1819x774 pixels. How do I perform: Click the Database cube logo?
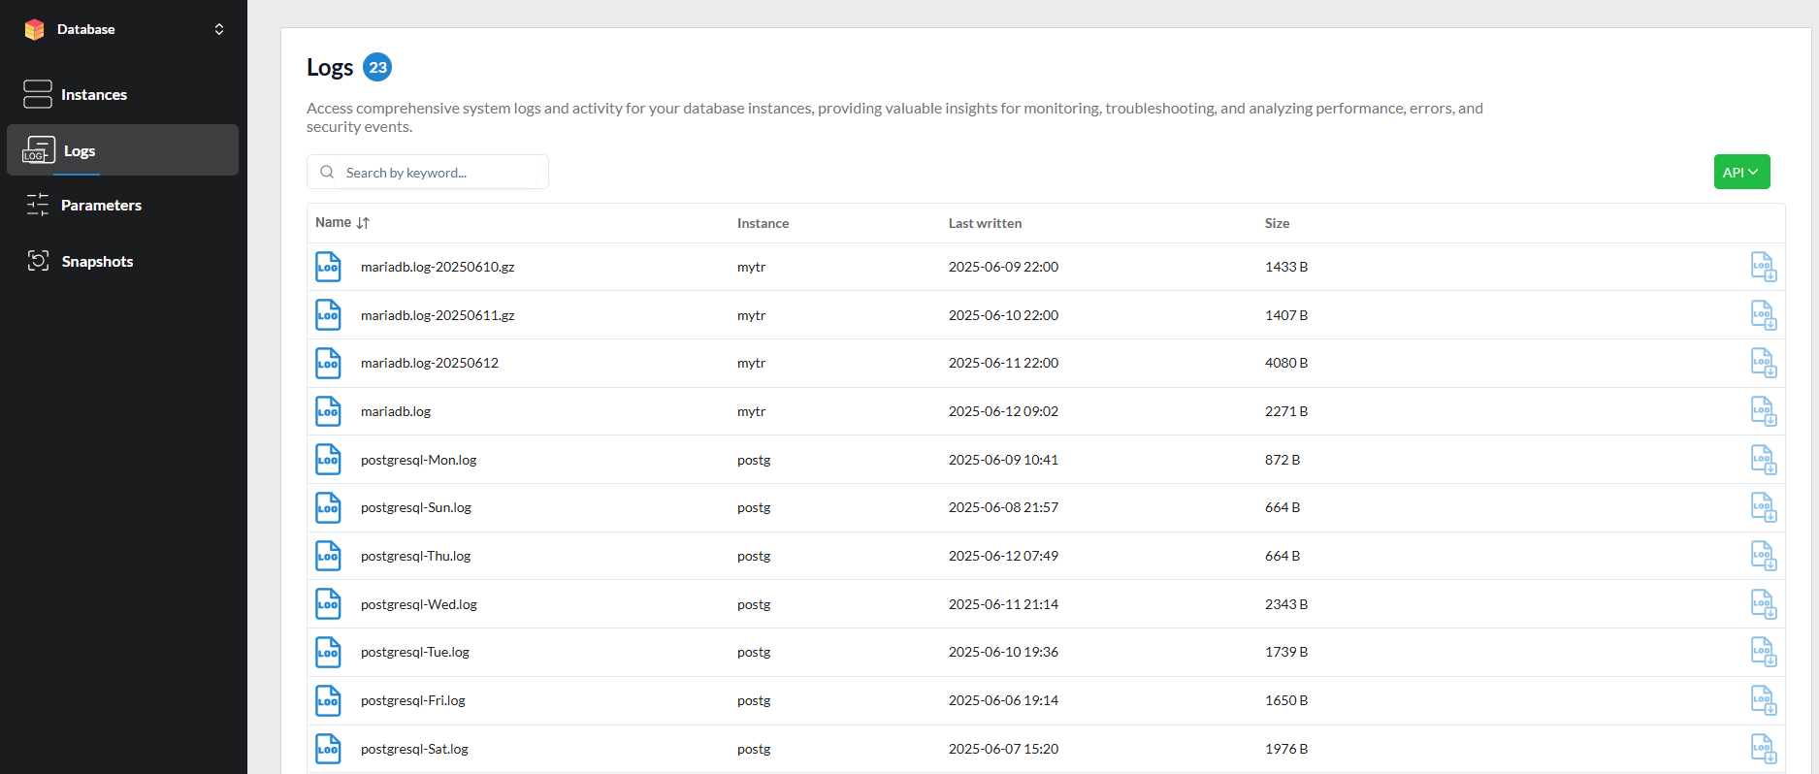click(x=35, y=29)
